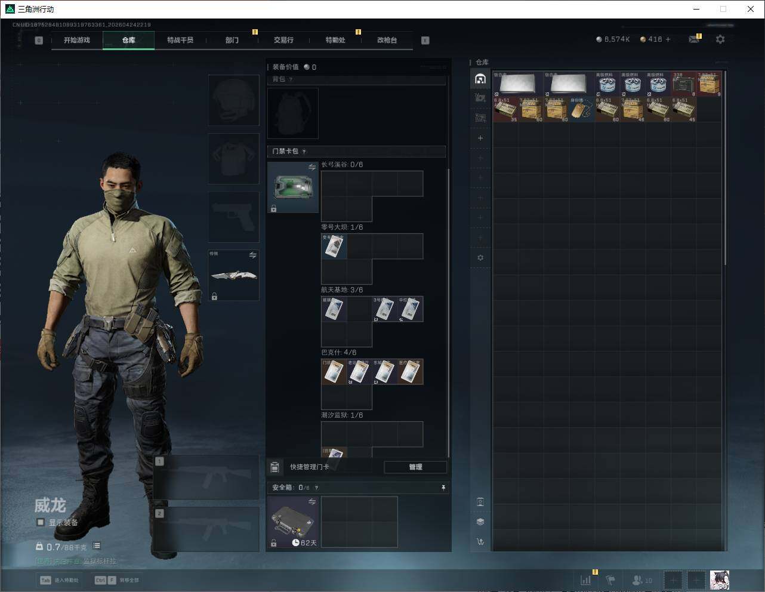This screenshot has width=765, height=592.
Task: Click the Ctrl F 转移全部 button
Action: (116, 580)
